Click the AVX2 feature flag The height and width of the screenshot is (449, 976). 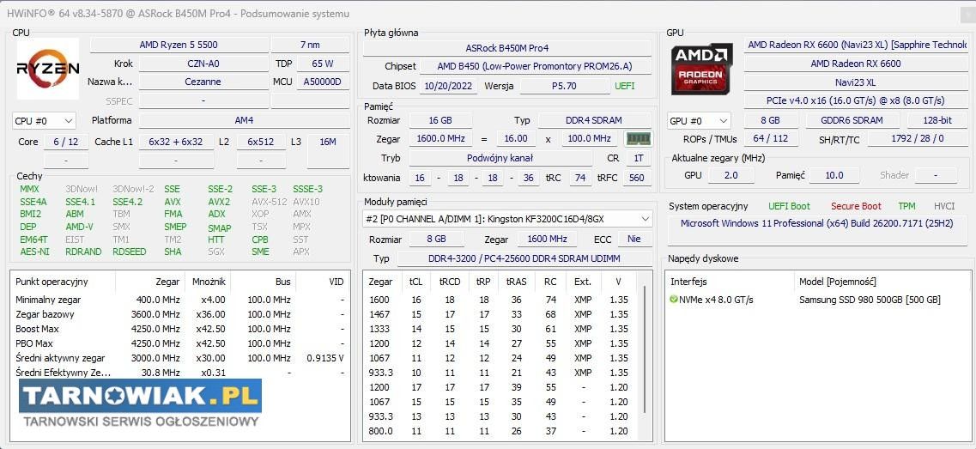[x=219, y=202]
